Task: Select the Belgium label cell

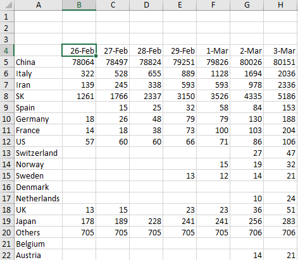Action: [x=39, y=244]
